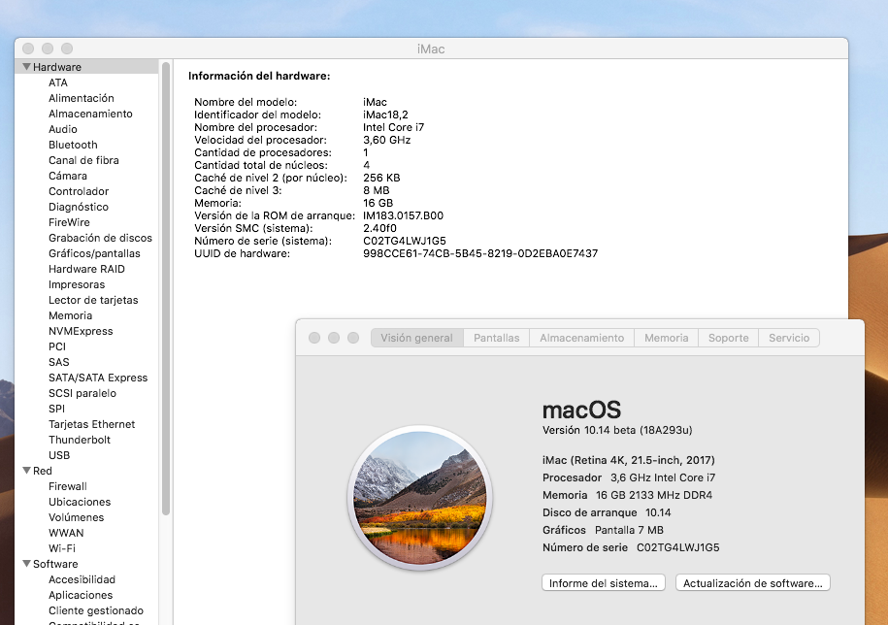Open Lector de tarjetas entry
The height and width of the screenshot is (625, 888).
(x=93, y=300)
